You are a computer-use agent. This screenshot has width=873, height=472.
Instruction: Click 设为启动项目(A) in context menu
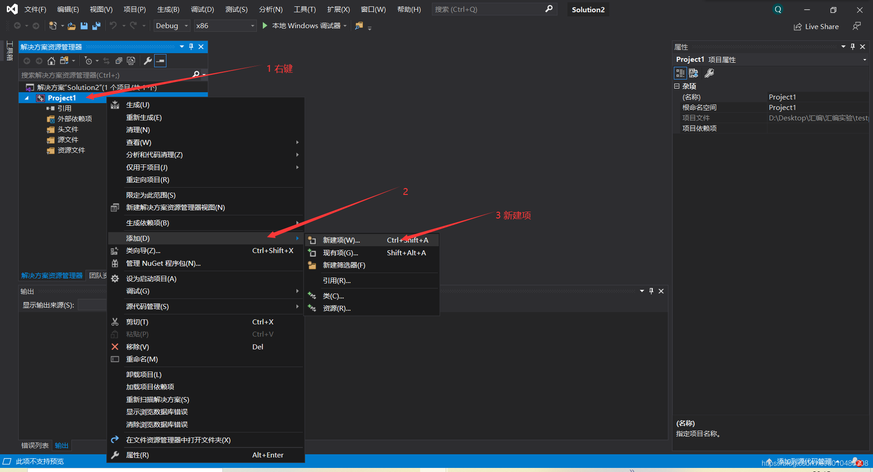click(206, 279)
